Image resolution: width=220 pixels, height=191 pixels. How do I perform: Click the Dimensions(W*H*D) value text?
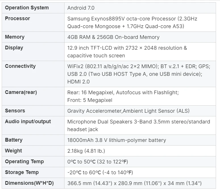(134, 183)
